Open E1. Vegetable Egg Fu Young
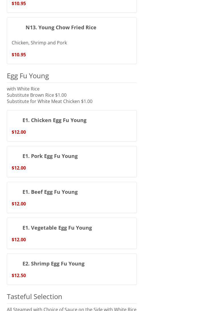Viewport: 219px width, 311px height. coord(57,228)
